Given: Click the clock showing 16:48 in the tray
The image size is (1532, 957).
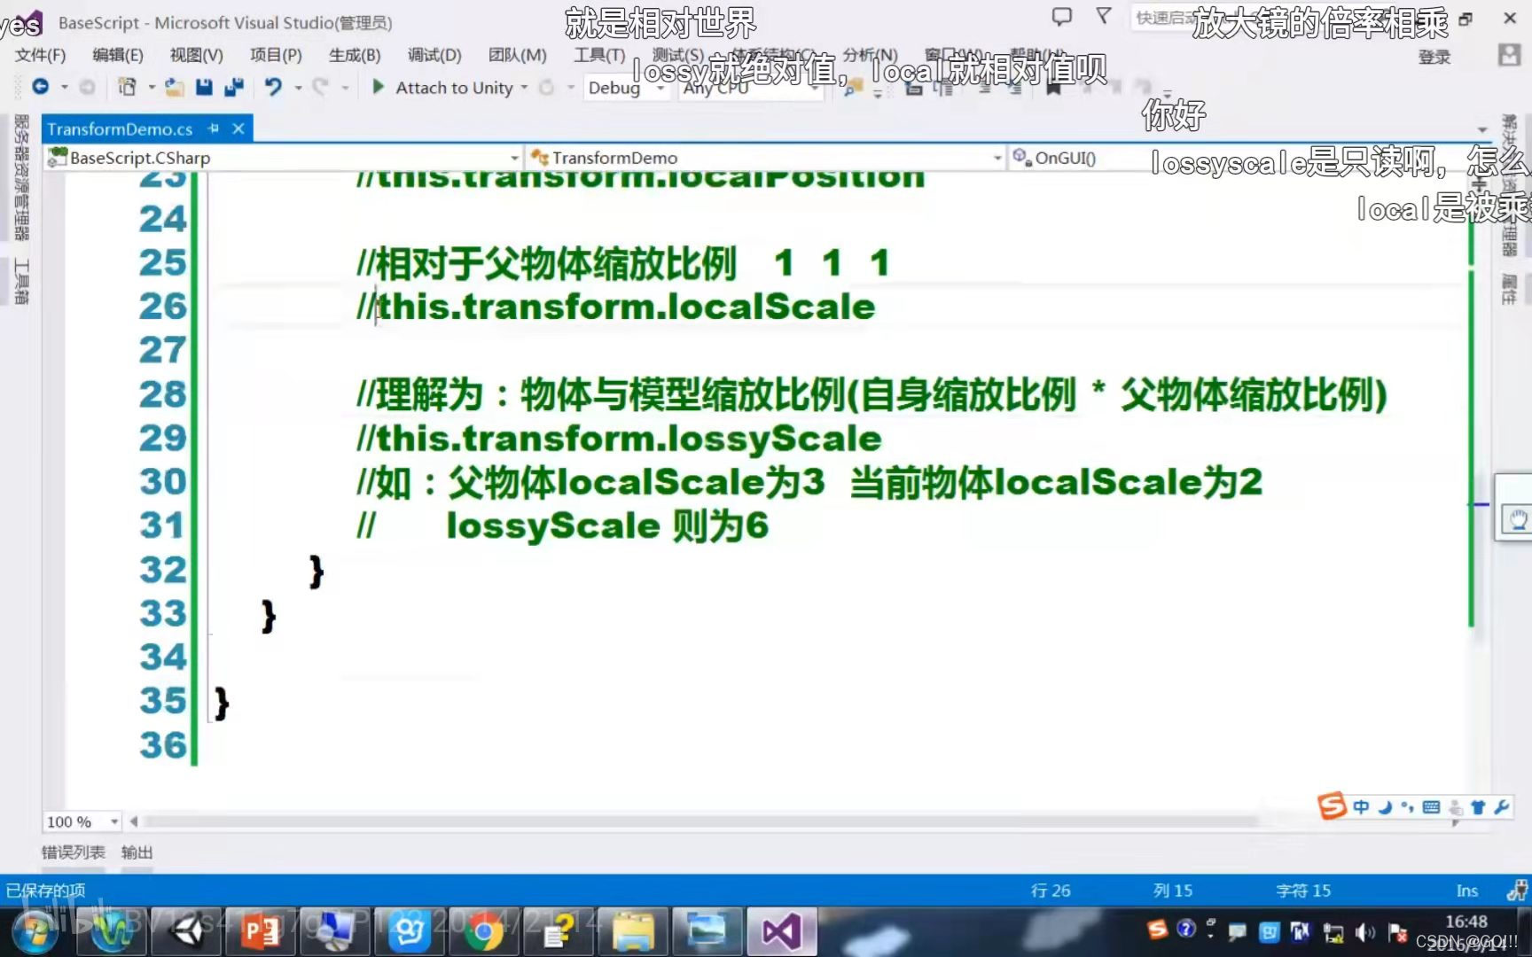Looking at the screenshot, I should [1466, 922].
